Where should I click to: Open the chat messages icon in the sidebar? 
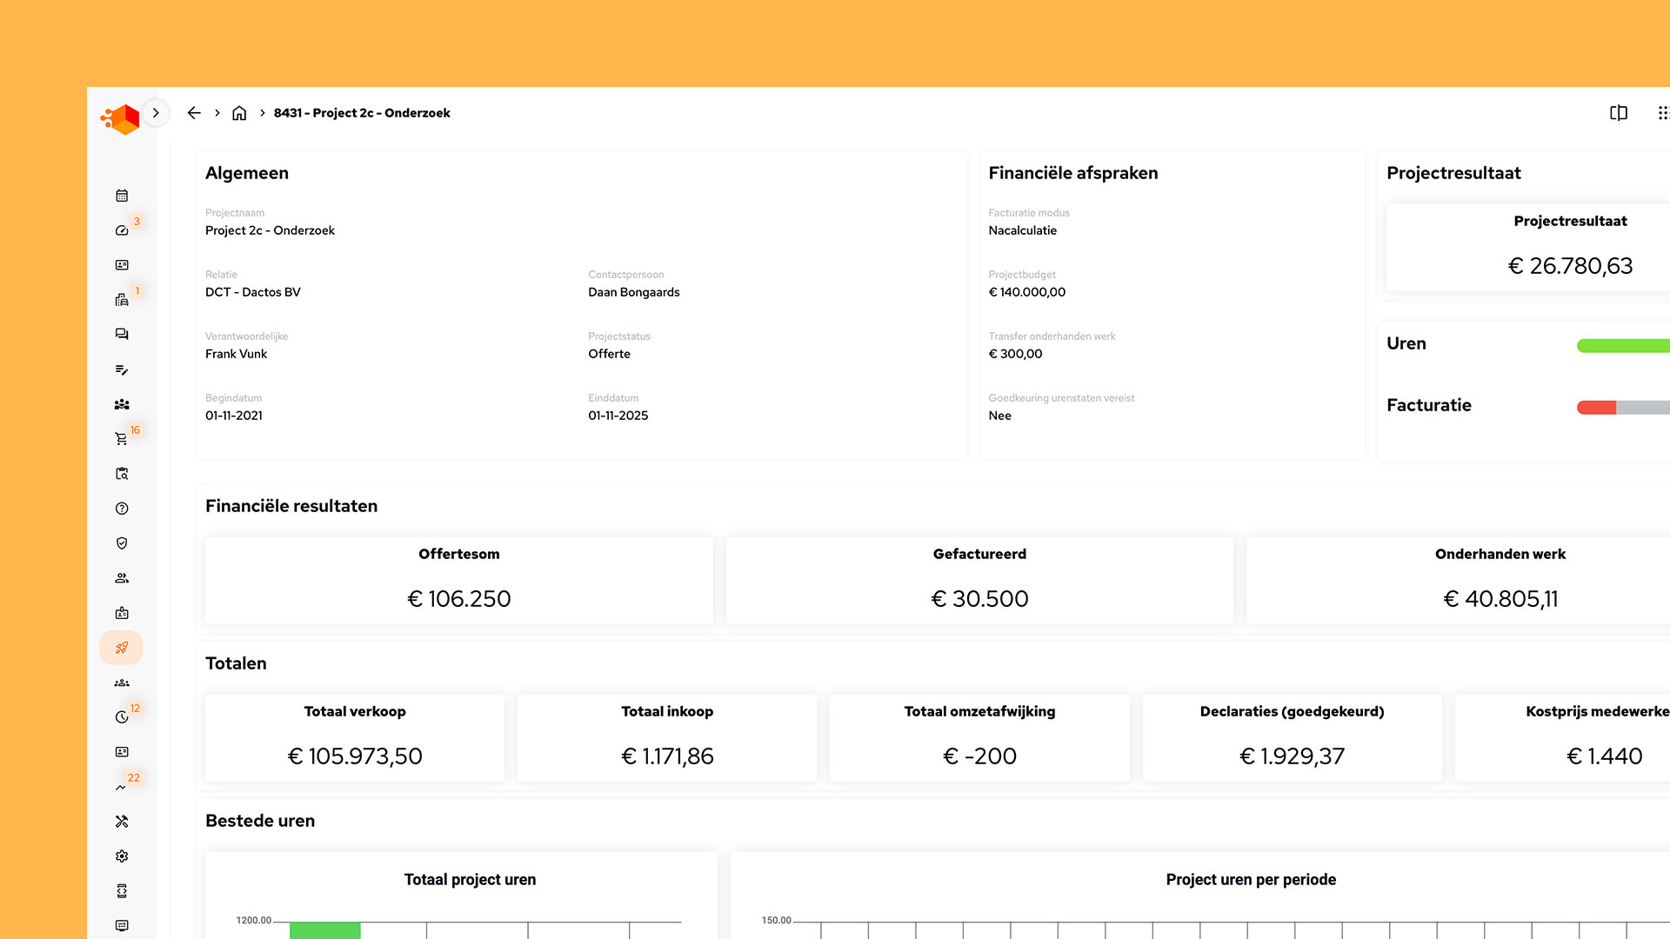click(121, 334)
